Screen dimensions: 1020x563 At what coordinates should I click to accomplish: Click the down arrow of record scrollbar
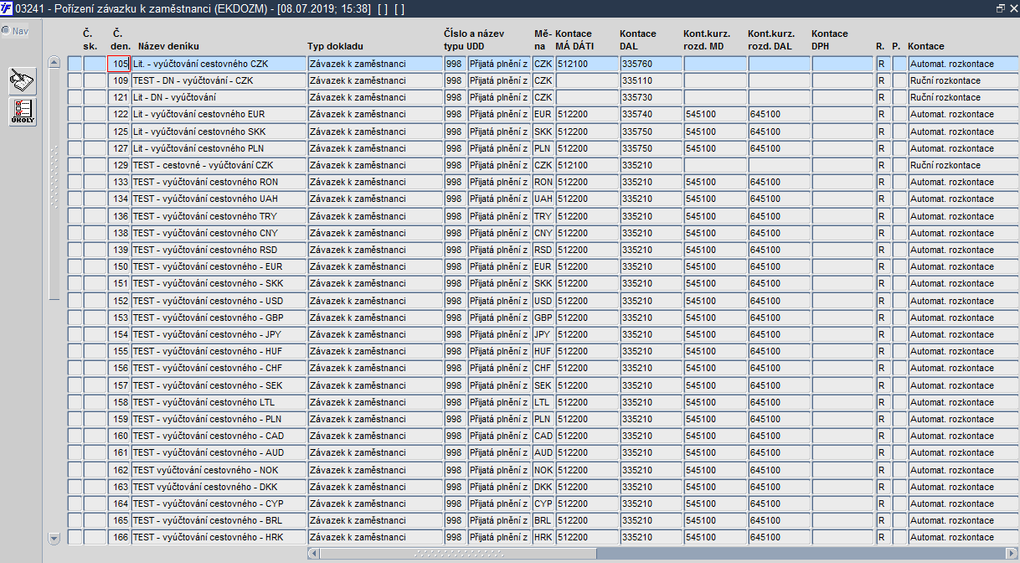(x=54, y=538)
